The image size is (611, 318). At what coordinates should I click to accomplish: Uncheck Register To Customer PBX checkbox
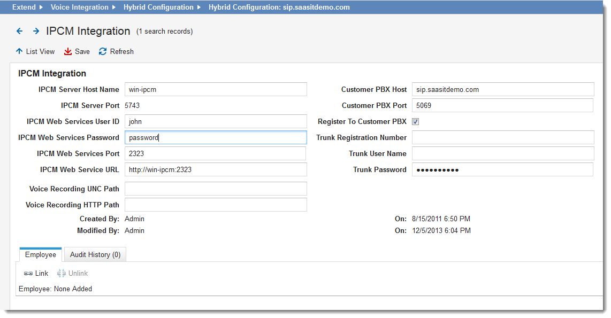[416, 122]
